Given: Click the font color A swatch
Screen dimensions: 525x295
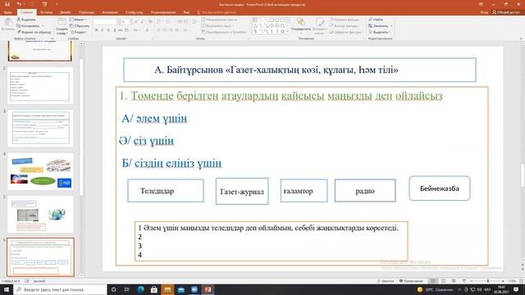Looking at the screenshot, I should pyautogui.click(x=147, y=30).
